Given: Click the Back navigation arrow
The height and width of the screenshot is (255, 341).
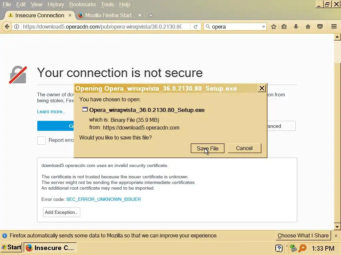Looking at the screenshot, I should (7, 27).
